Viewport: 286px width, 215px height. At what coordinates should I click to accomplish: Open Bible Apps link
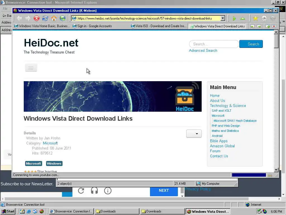click(x=219, y=141)
